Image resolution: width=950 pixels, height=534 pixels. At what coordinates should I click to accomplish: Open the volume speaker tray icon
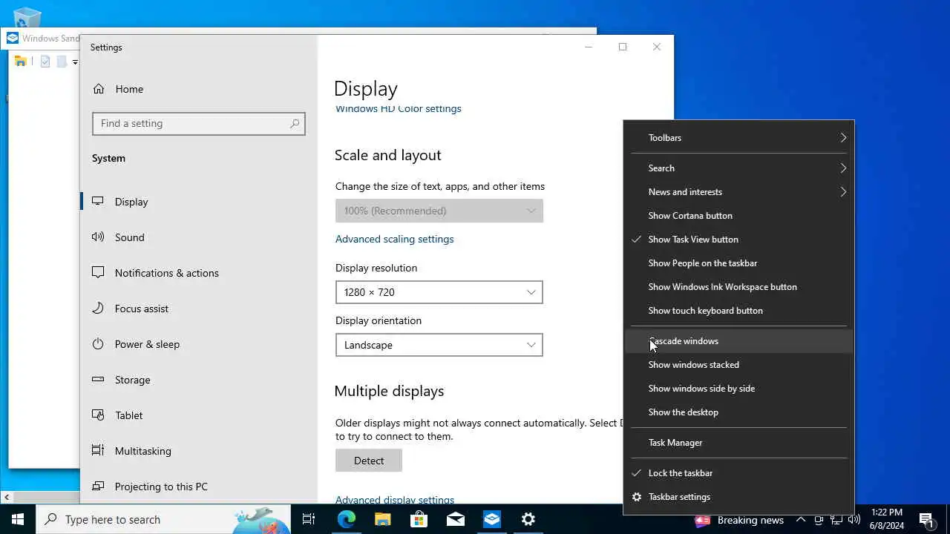[x=854, y=520]
